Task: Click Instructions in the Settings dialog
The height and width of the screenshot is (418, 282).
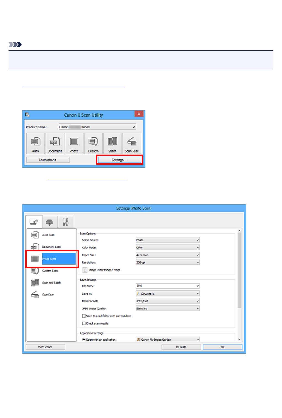Action: click(x=45, y=347)
